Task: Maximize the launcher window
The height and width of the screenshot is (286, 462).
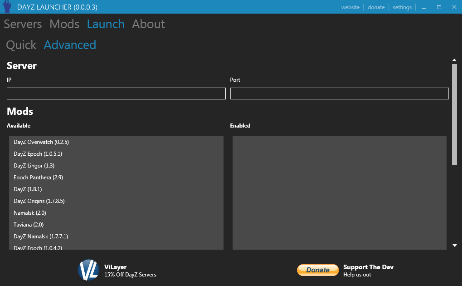Action: [x=439, y=7]
